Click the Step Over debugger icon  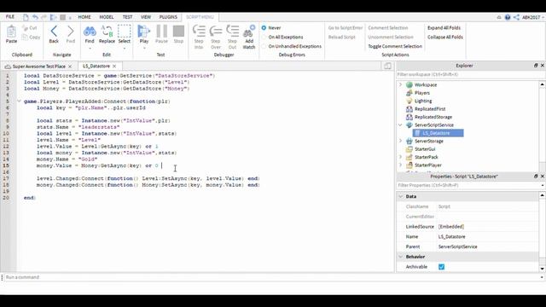216,31
